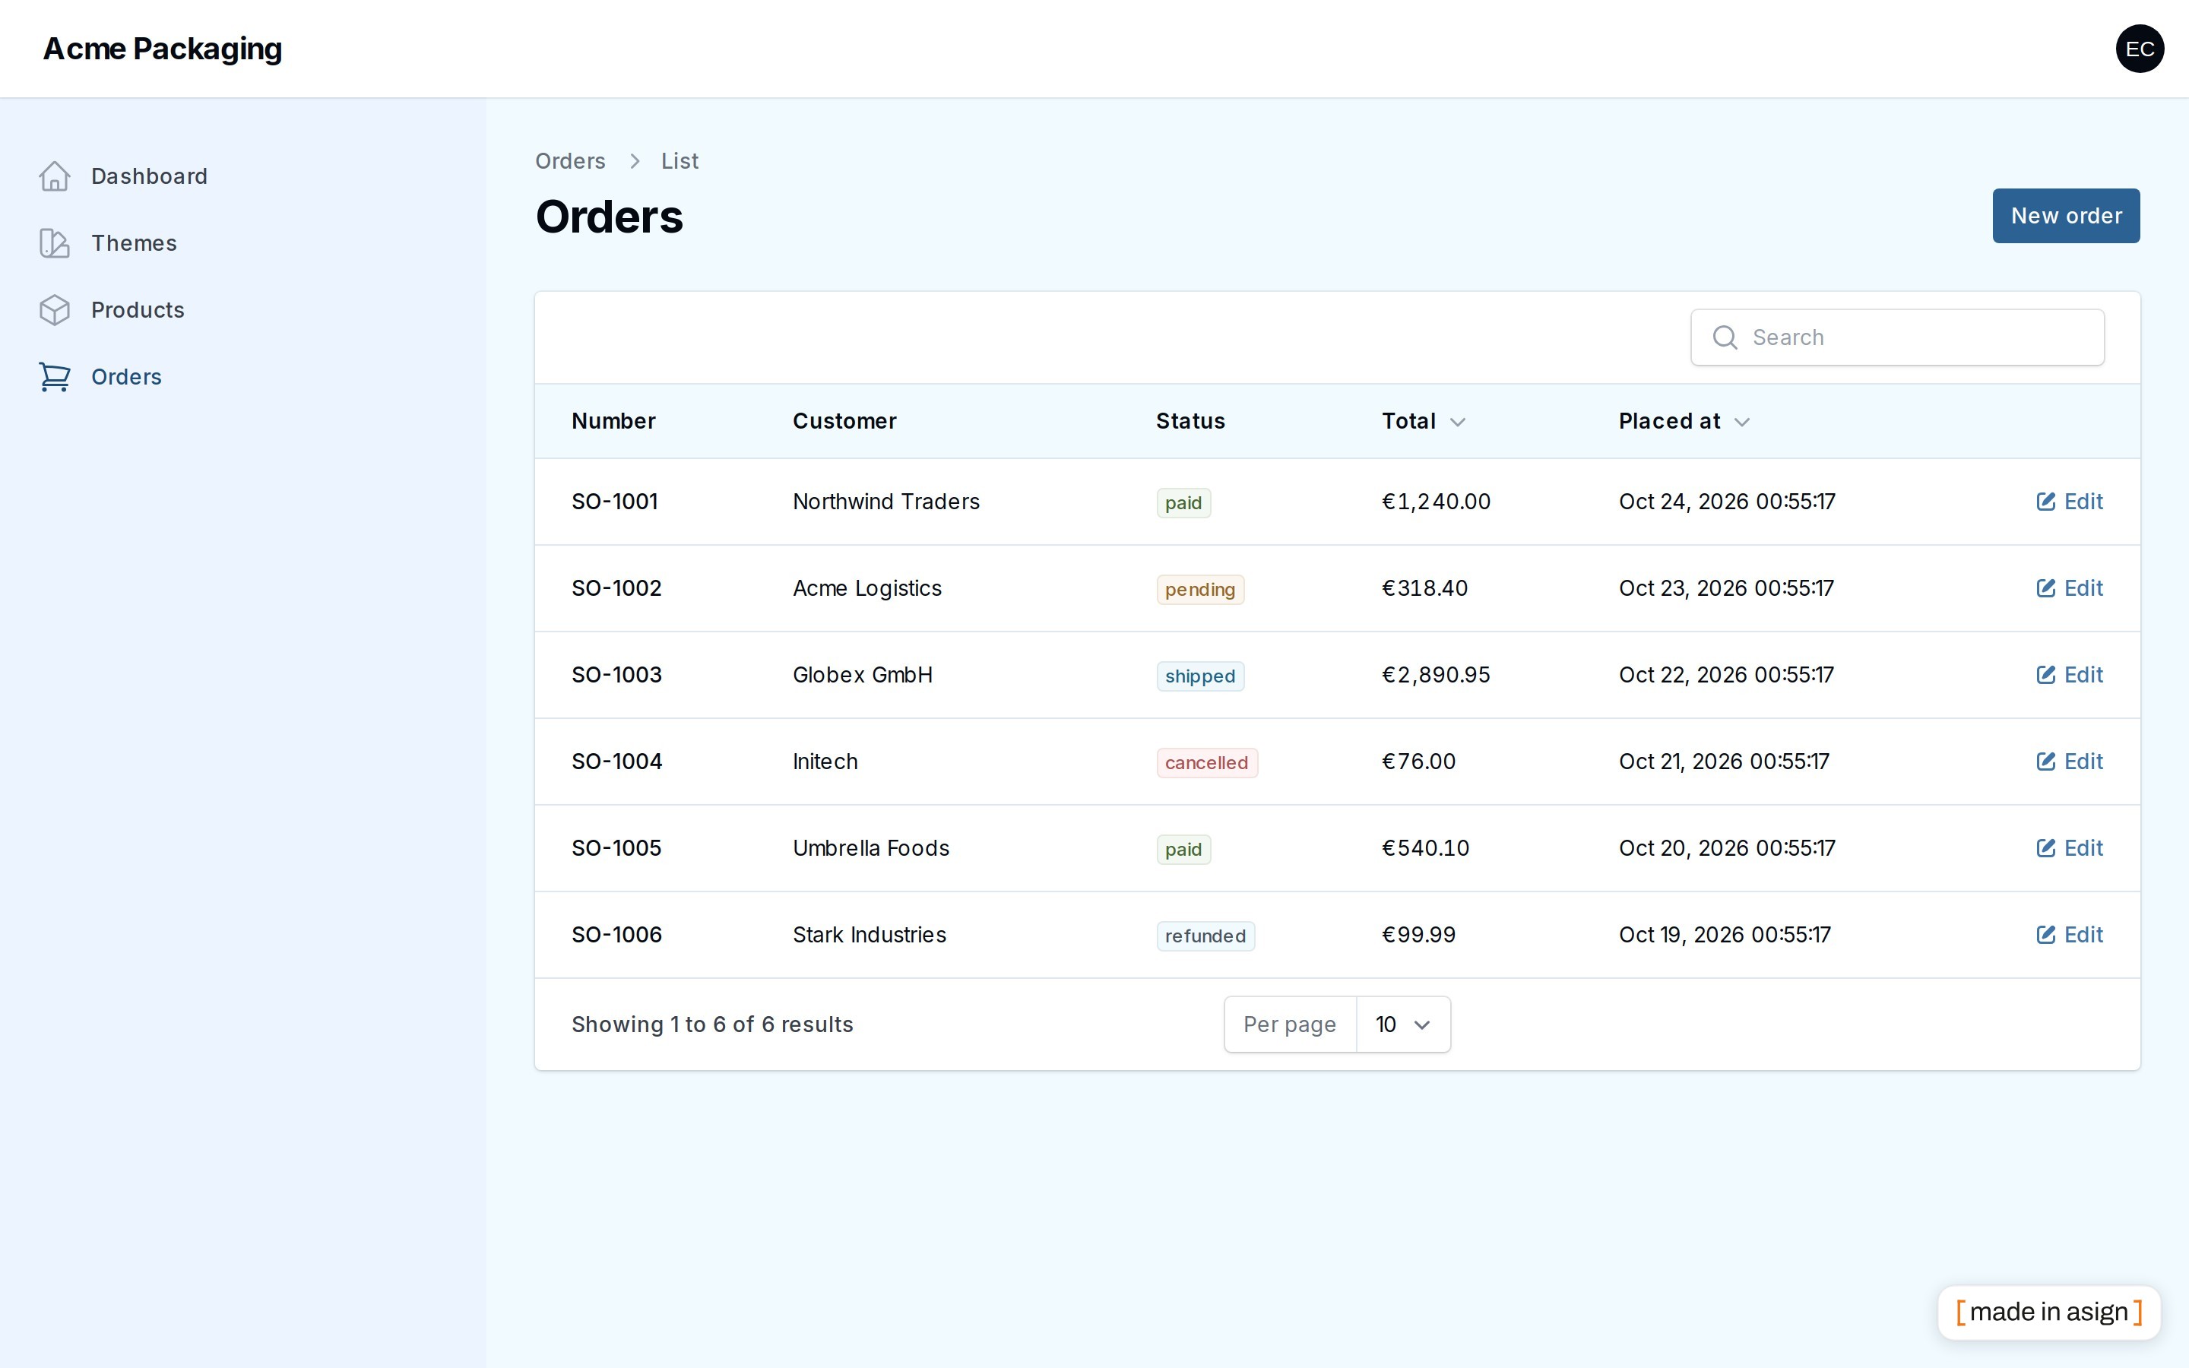Go to Dashboard in the sidebar
The height and width of the screenshot is (1368, 2189).
click(149, 176)
